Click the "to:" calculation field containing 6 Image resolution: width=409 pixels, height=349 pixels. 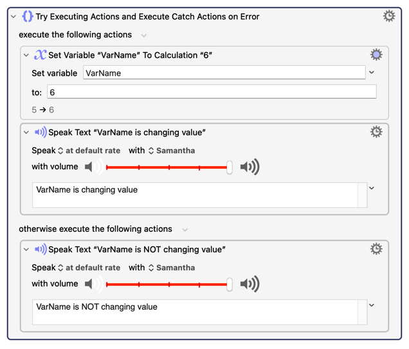(x=212, y=92)
